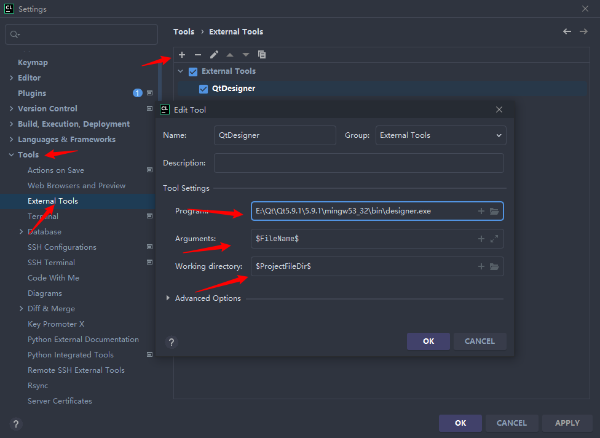Open help in the Edit Tool dialog
Screen dimensions: 600x438
(x=172, y=342)
